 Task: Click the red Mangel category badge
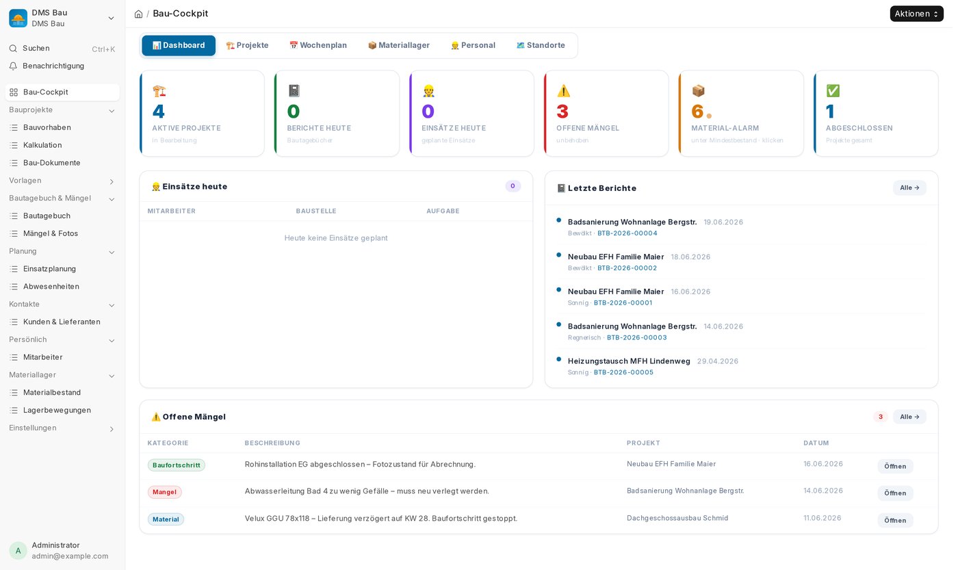tap(165, 492)
